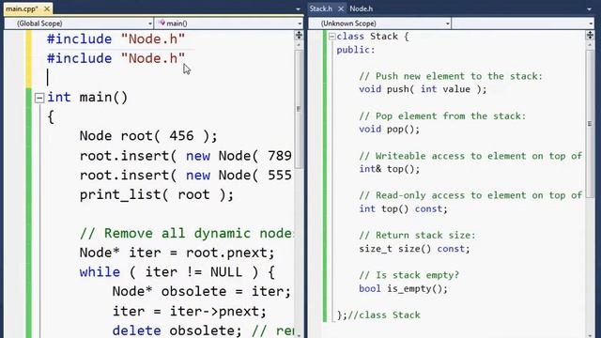Close the main.cpp tab
The width and height of the screenshot is (601, 338).
(47, 8)
